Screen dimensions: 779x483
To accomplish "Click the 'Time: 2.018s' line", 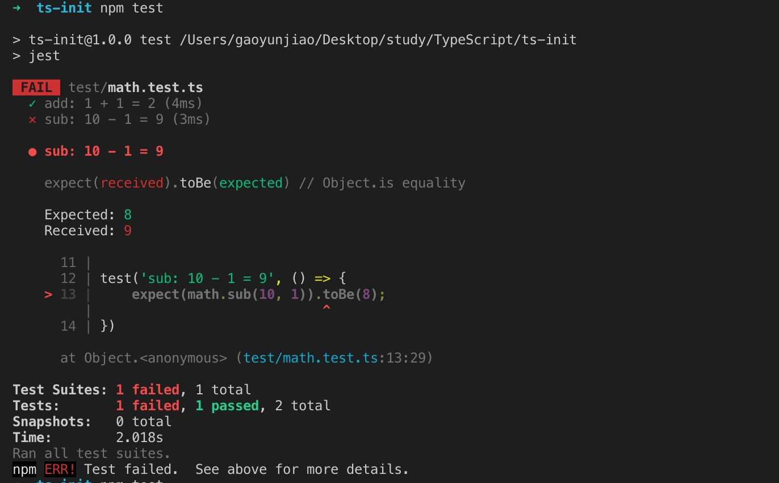I will tap(88, 438).
